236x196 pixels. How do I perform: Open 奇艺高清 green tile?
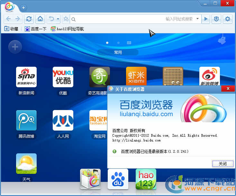(x=99, y=77)
